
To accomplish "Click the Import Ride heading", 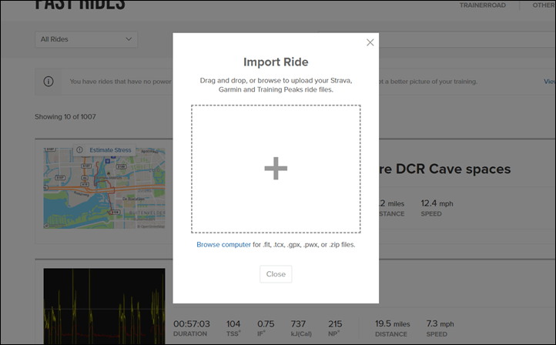I will (x=276, y=62).
